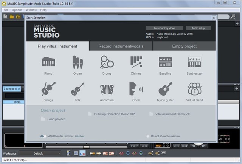This screenshot has width=242, height=164.
Task: Switch to Record instrument/vocals tab
Action: 121,46
